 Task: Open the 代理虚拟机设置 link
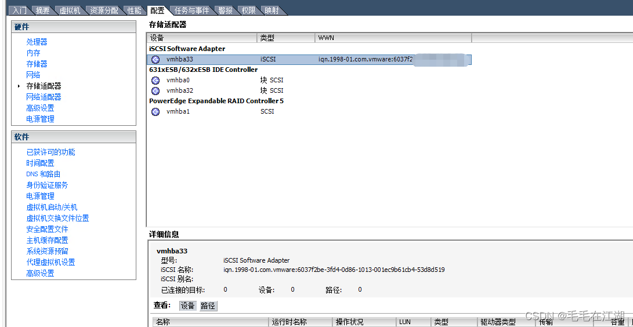point(50,262)
